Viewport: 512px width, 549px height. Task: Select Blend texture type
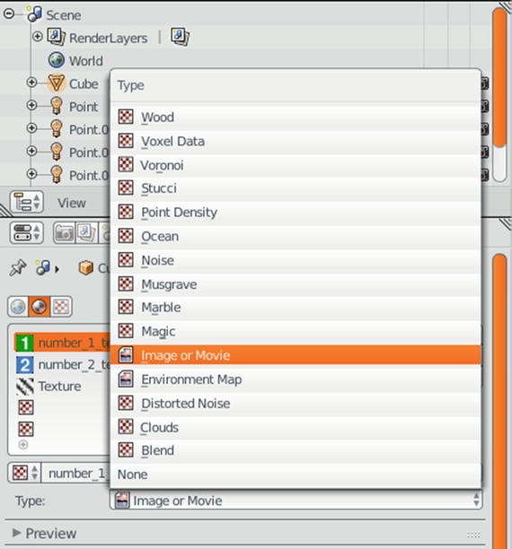(x=296, y=450)
